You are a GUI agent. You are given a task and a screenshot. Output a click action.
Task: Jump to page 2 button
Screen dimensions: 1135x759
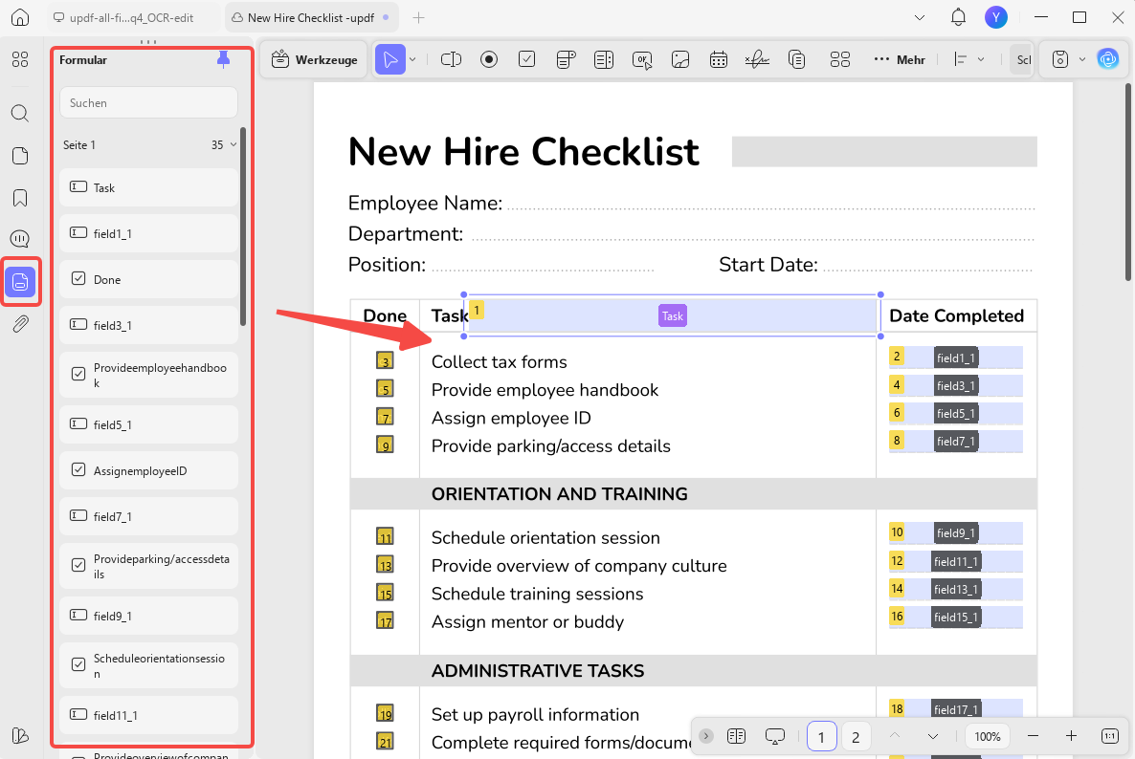[856, 737]
